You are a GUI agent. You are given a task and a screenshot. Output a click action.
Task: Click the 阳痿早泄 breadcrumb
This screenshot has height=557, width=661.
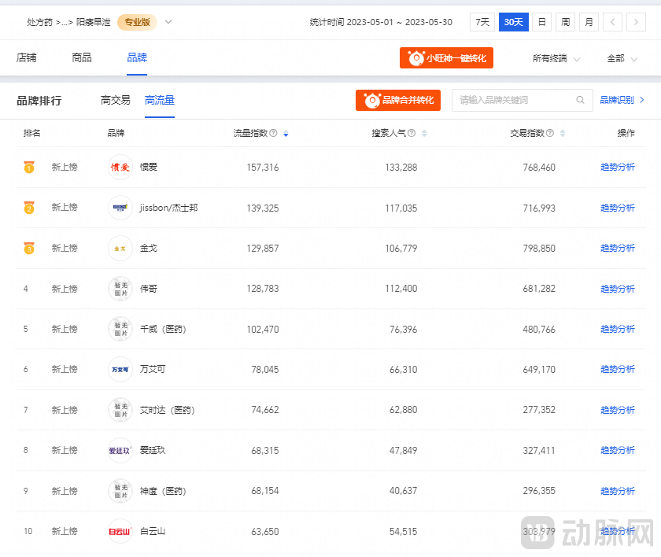(93, 22)
